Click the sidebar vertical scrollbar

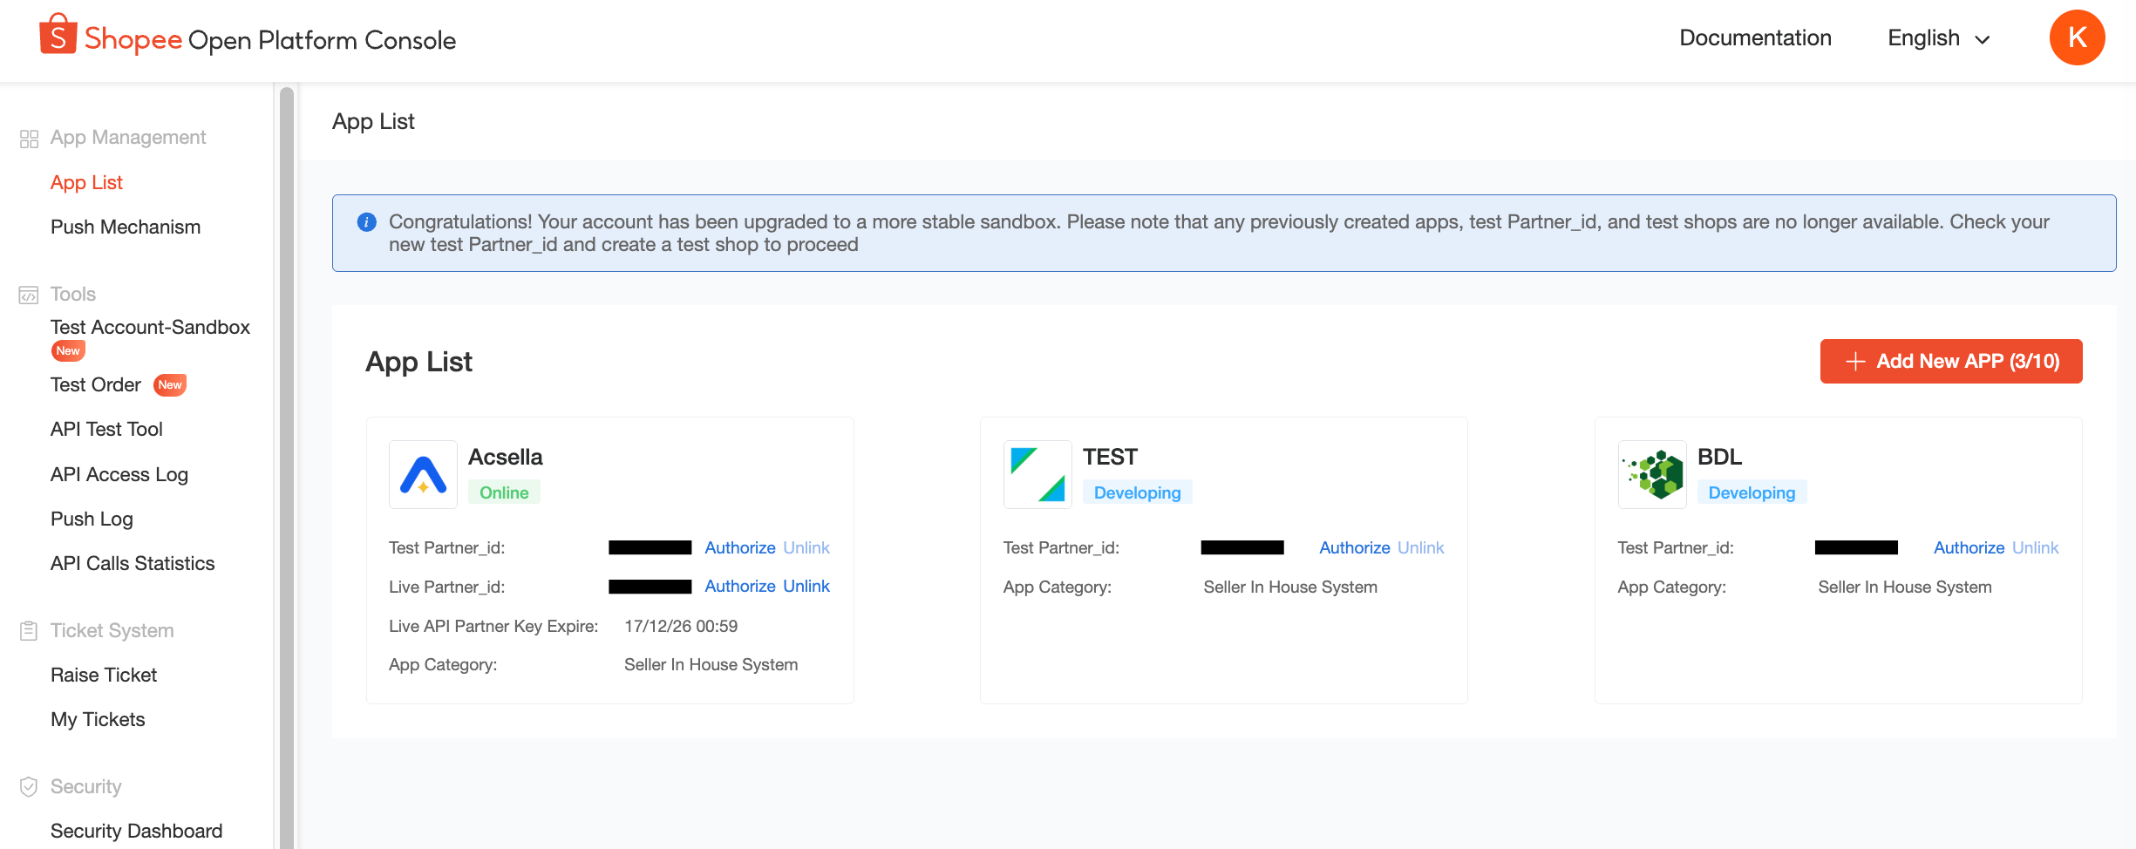coord(286,466)
